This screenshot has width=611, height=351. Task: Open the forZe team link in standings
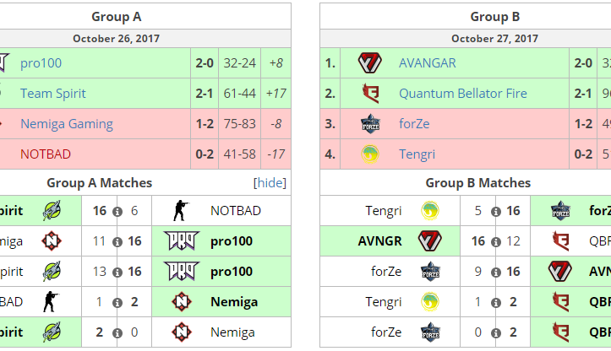pyautogui.click(x=414, y=124)
